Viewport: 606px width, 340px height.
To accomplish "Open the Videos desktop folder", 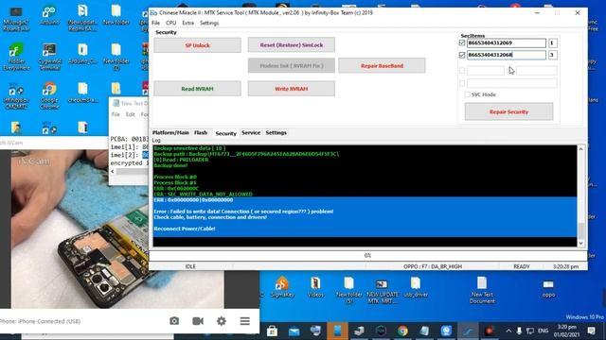I will pos(315,287).
